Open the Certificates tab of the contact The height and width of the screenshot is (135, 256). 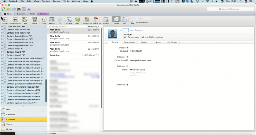click(172, 42)
